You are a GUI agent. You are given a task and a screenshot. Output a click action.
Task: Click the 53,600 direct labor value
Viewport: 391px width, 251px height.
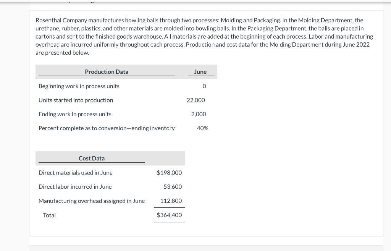(173, 187)
